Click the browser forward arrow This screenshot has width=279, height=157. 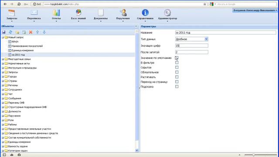tap(12, 4)
